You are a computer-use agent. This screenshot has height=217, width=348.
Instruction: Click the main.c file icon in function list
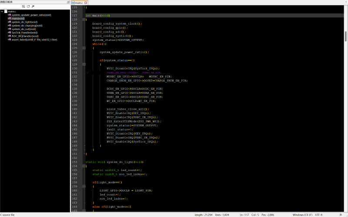(x=6, y=11)
